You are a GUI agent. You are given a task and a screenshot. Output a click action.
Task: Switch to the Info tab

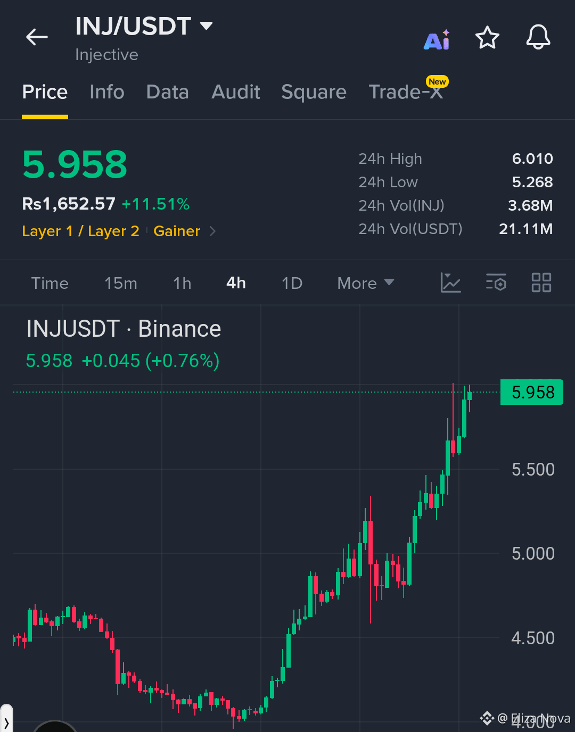click(107, 92)
